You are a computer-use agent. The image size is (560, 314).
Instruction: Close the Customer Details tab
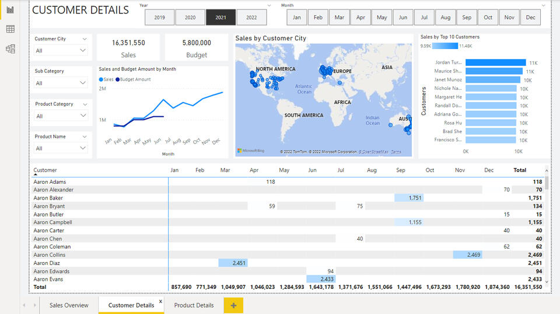click(x=161, y=302)
